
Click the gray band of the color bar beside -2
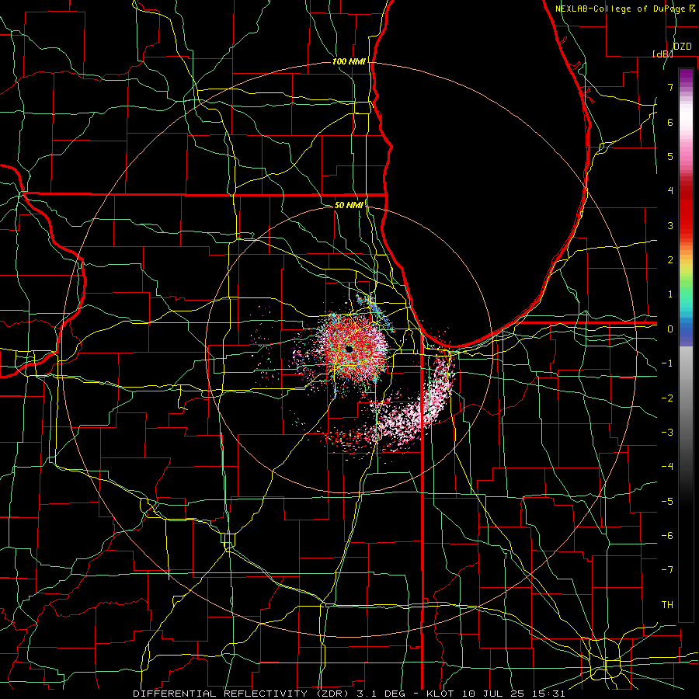tap(686, 398)
